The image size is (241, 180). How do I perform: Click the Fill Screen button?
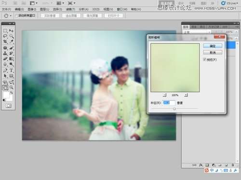pos(92,16)
